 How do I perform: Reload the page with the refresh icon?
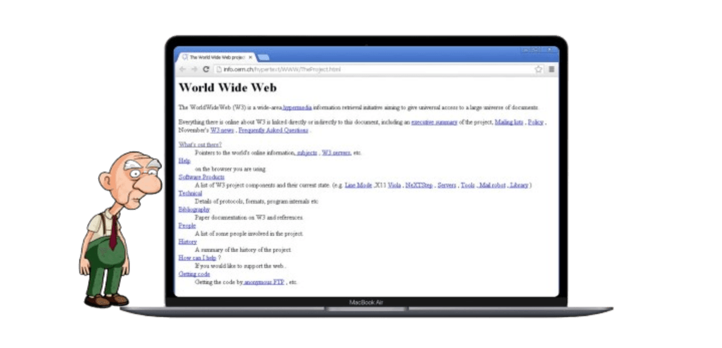coord(206,70)
